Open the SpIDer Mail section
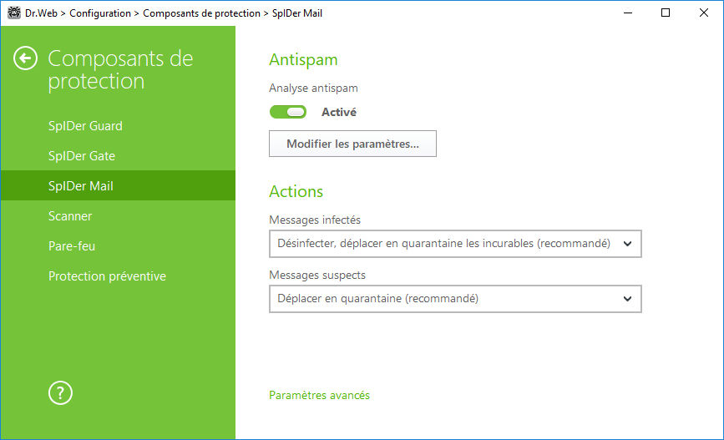The width and height of the screenshot is (724, 440). pos(81,185)
